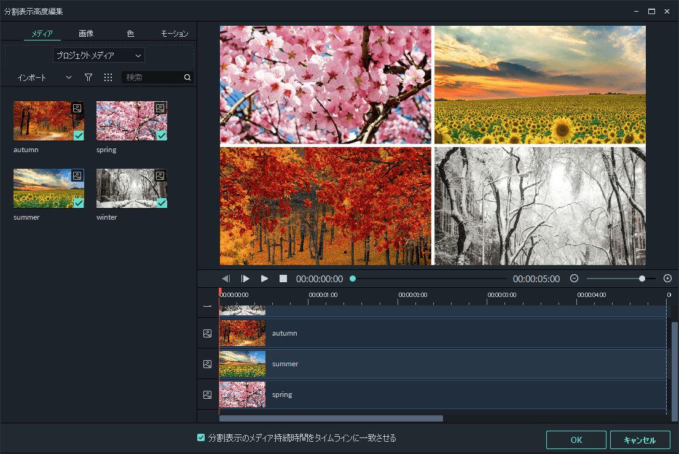Switch to the モーション tab

pos(175,33)
